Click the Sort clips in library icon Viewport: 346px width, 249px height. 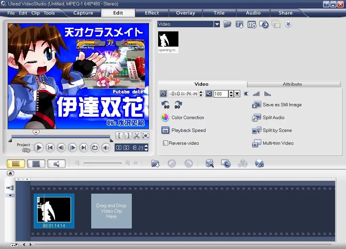coord(240,24)
